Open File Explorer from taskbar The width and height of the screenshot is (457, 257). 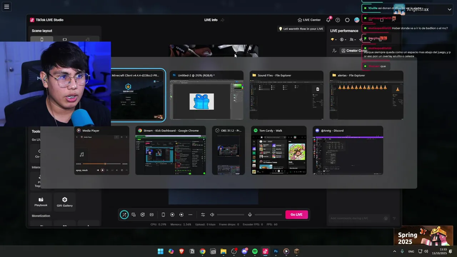click(x=224, y=251)
